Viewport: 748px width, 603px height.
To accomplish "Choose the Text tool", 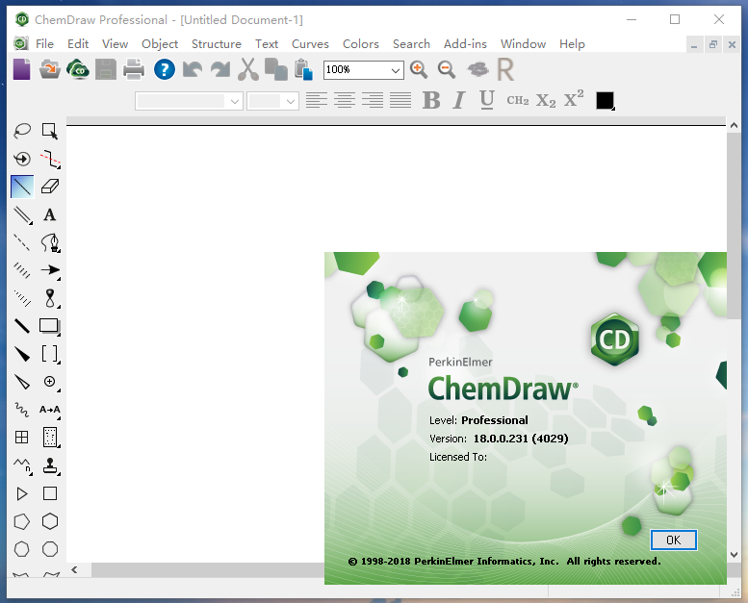I will 50,214.
